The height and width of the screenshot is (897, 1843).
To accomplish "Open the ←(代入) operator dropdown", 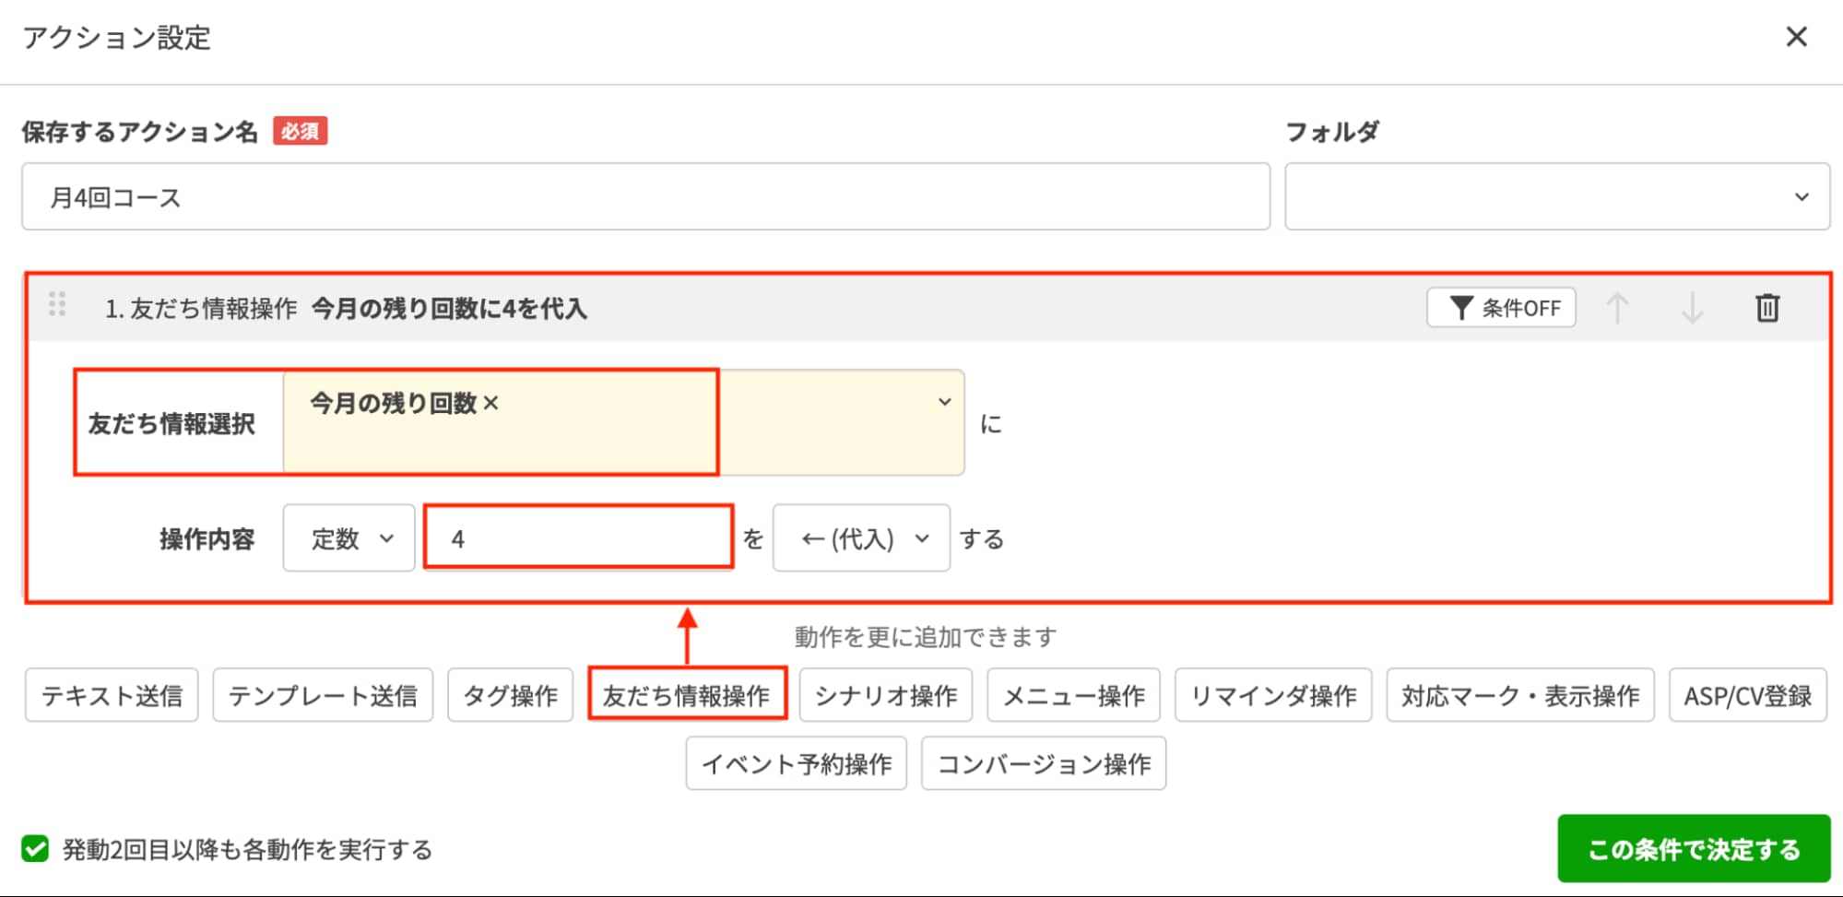I will click(x=860, y=539).
